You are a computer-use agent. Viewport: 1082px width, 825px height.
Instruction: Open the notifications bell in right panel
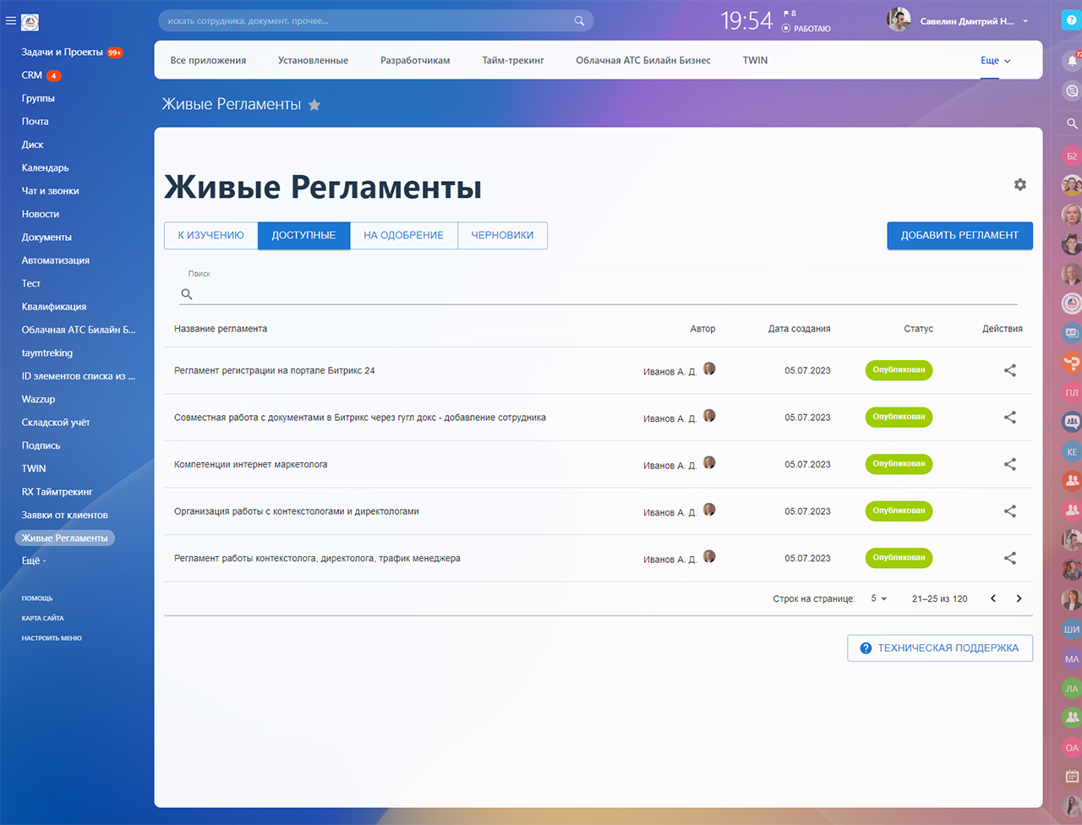(1071, 61)
